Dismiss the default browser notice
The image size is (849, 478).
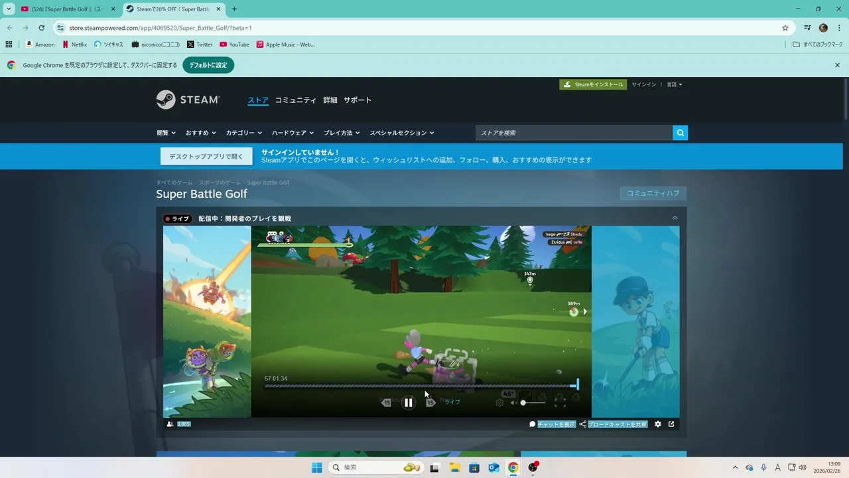(837, 65)
